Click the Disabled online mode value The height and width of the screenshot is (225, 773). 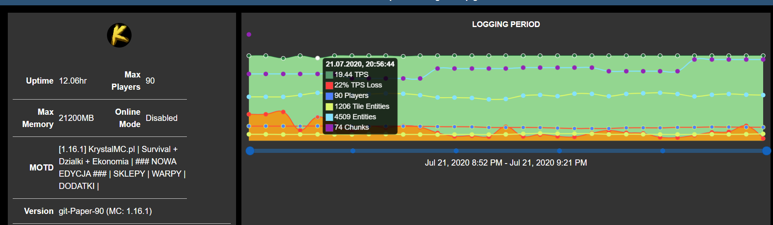click(161, 118)
